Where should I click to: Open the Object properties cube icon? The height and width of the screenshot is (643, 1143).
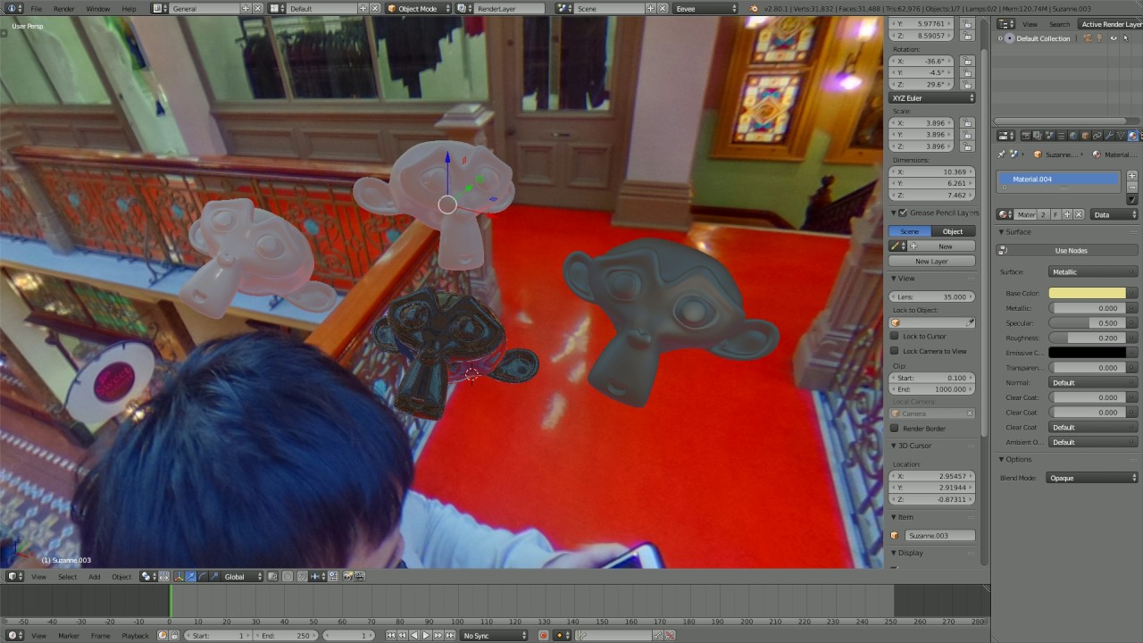pyautogui.click(x=1086, y=136)
